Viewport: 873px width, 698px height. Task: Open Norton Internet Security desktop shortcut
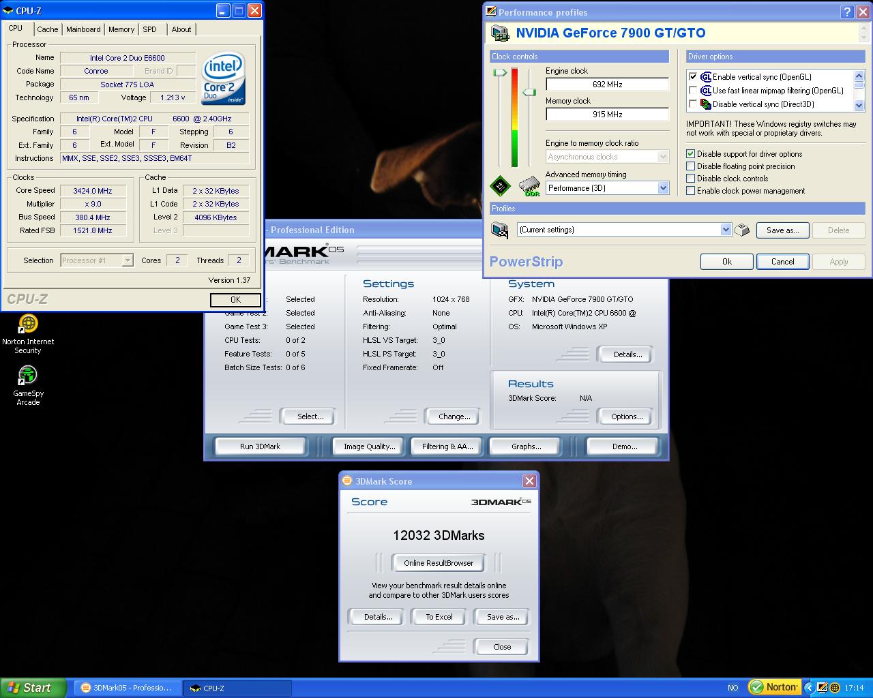click(28, 334)
